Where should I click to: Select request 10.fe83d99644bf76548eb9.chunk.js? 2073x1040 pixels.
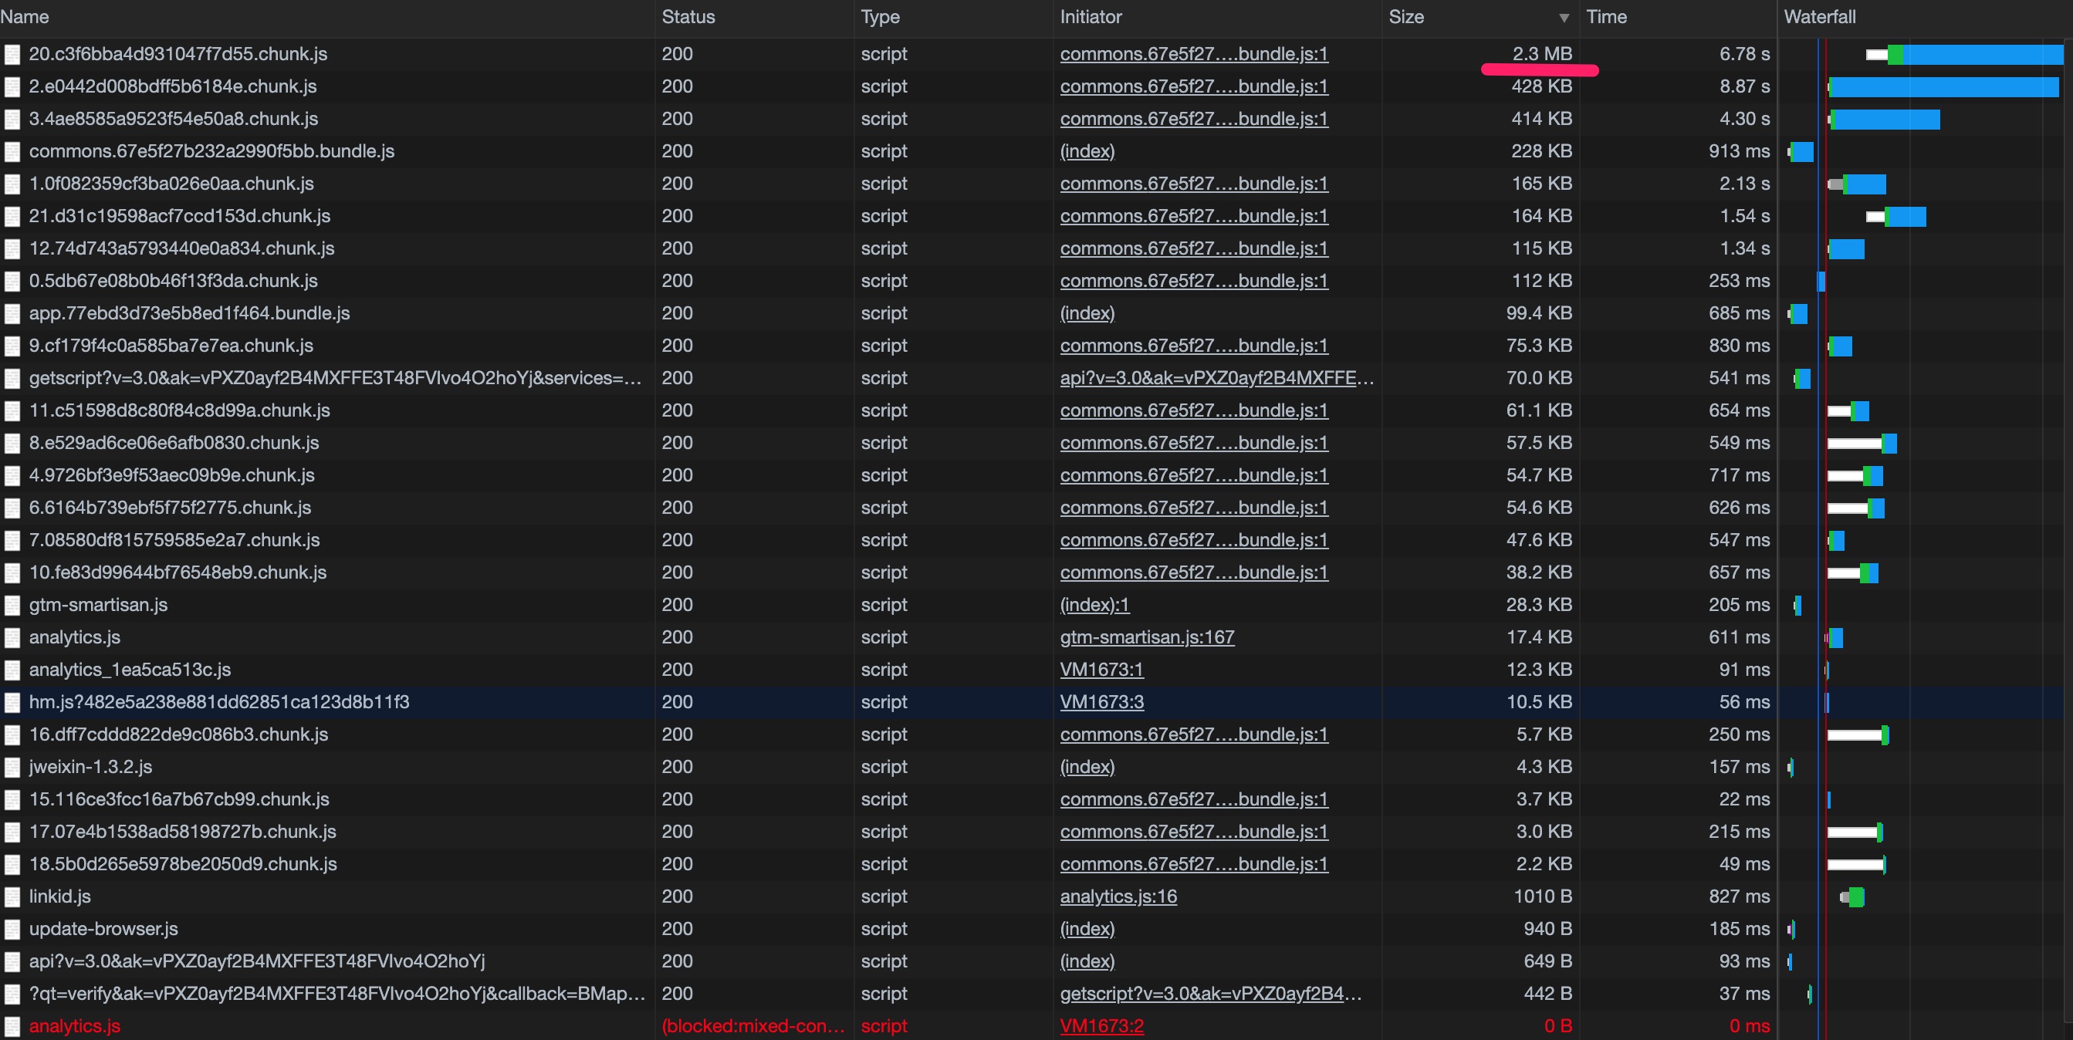(177, 572)
